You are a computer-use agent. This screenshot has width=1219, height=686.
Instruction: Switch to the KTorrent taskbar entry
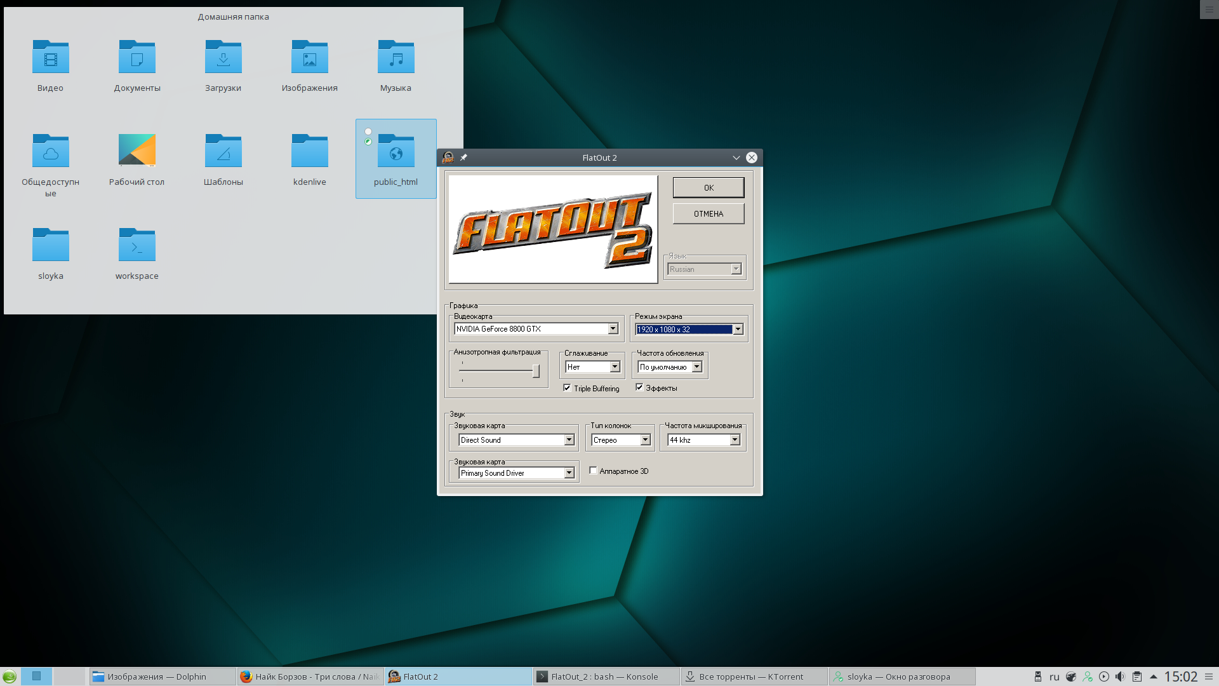(x=754, y=676)
